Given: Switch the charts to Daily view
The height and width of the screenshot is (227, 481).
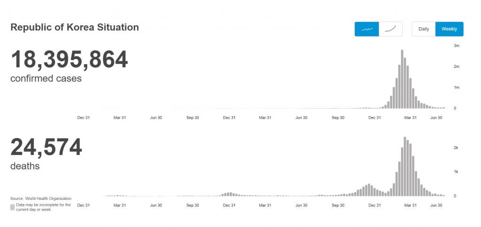Looking at the screenshot, I should tap(424, 29).
